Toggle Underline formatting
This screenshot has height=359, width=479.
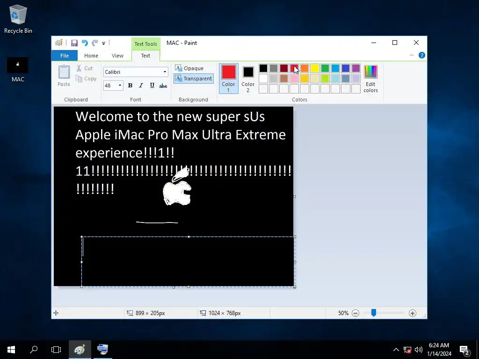(152, 86)
